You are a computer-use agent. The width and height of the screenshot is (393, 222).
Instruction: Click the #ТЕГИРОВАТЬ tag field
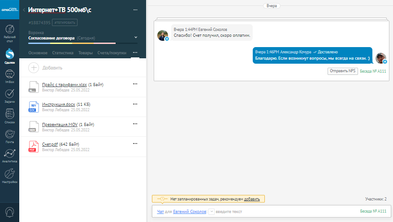point(65,22)
